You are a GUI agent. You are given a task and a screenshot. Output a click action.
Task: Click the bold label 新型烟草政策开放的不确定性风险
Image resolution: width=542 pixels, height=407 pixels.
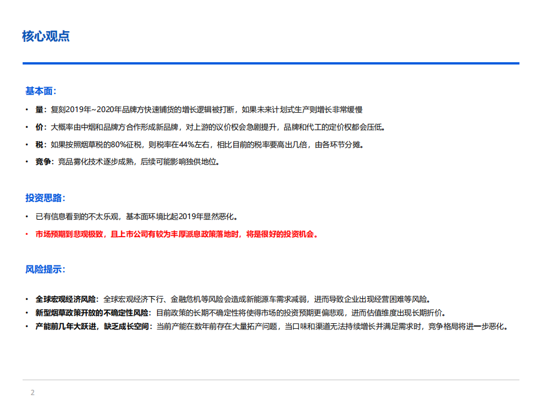(x=93, y=312)
